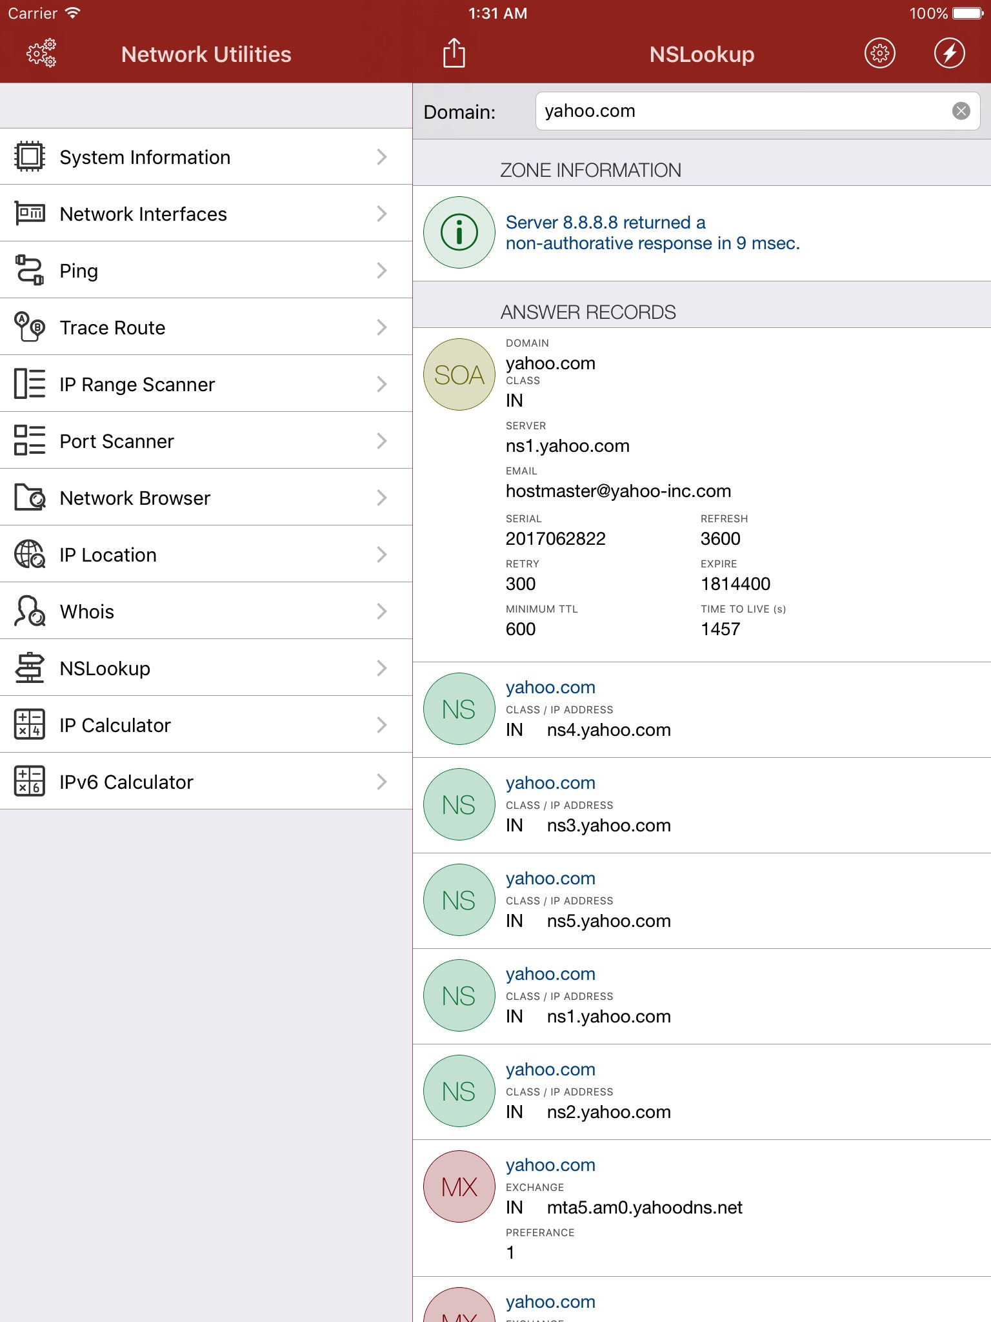Open the multi-gear settings icon in sidebar header
The height and width of the screenshot is (1322, 991).
pos(41,54)
